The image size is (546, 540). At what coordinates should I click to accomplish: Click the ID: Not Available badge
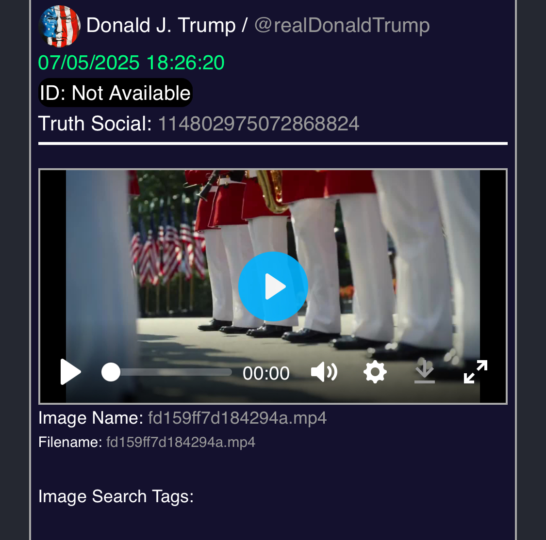[x=115, y=93]
